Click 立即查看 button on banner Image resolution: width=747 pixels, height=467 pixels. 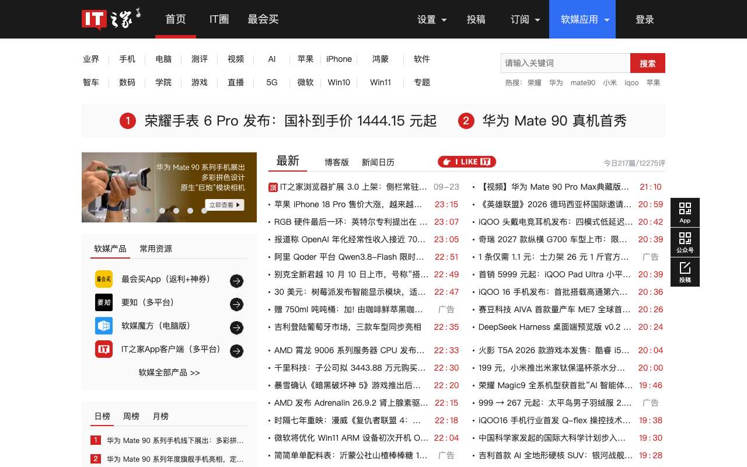[225, 205]
